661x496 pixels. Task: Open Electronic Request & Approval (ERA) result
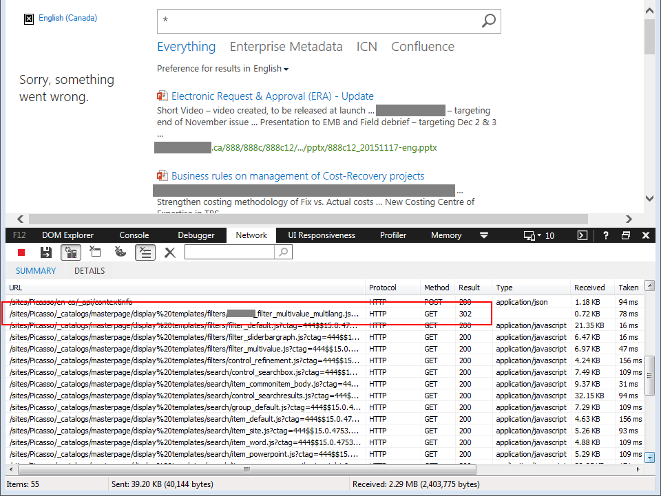tap(272, 96)
